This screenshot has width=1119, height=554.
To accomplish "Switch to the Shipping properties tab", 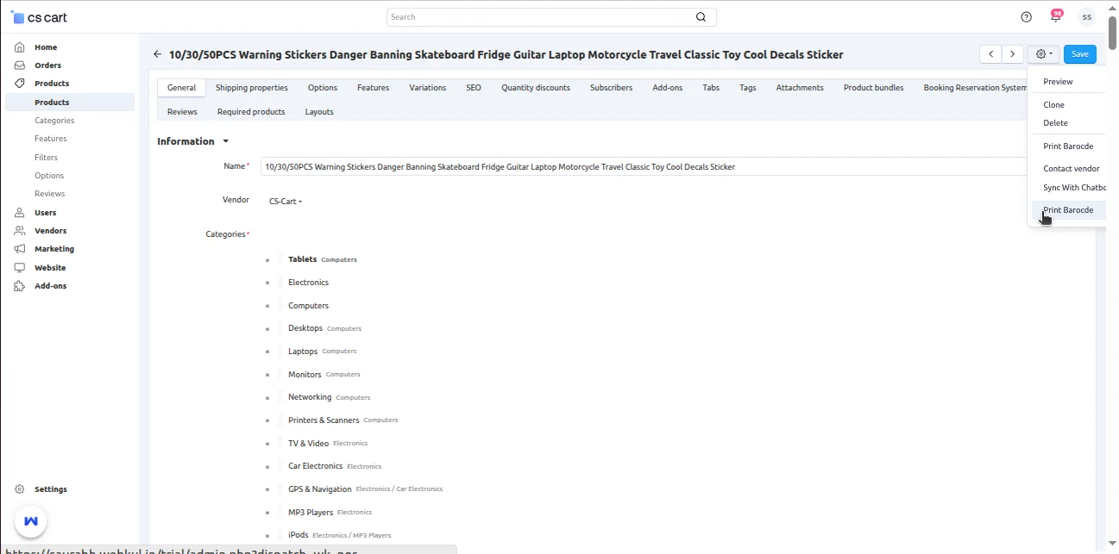I will [x=252, y=88].
